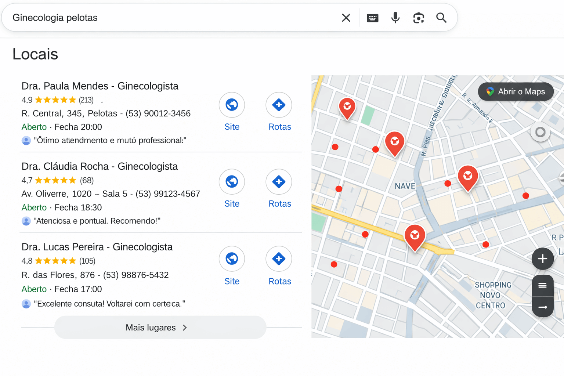Image resolution: width=564 pixels, height=376 pixels.
Task: Open the map layers menu button
Action: (542, 285)
